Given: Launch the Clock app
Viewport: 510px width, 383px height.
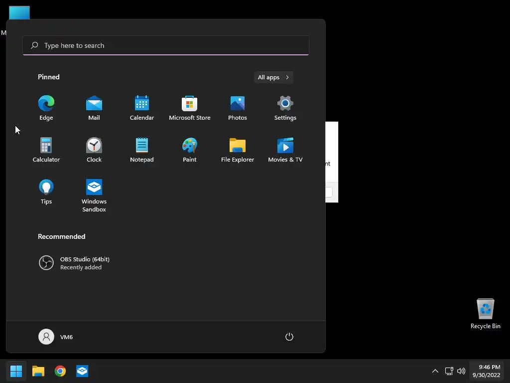Looking at the screenshot, I should click(x=94, y=150).
